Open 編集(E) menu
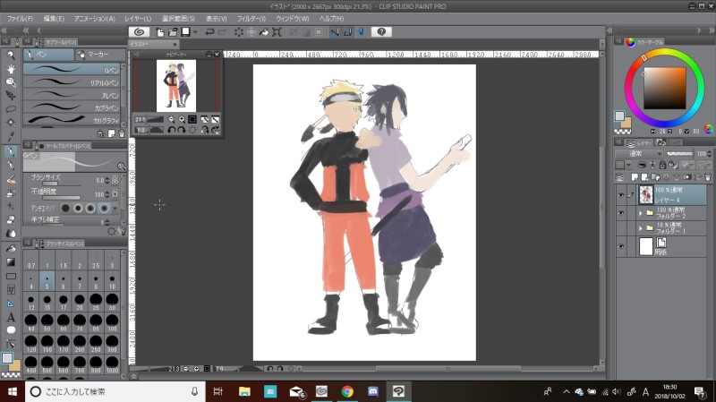Screen dimensions: 716x402 pyautogui.click(x=54, y=19)
